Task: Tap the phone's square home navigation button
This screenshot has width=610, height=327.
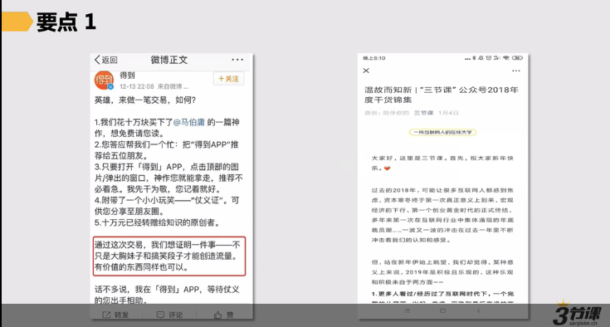Action: coord(442,310)
